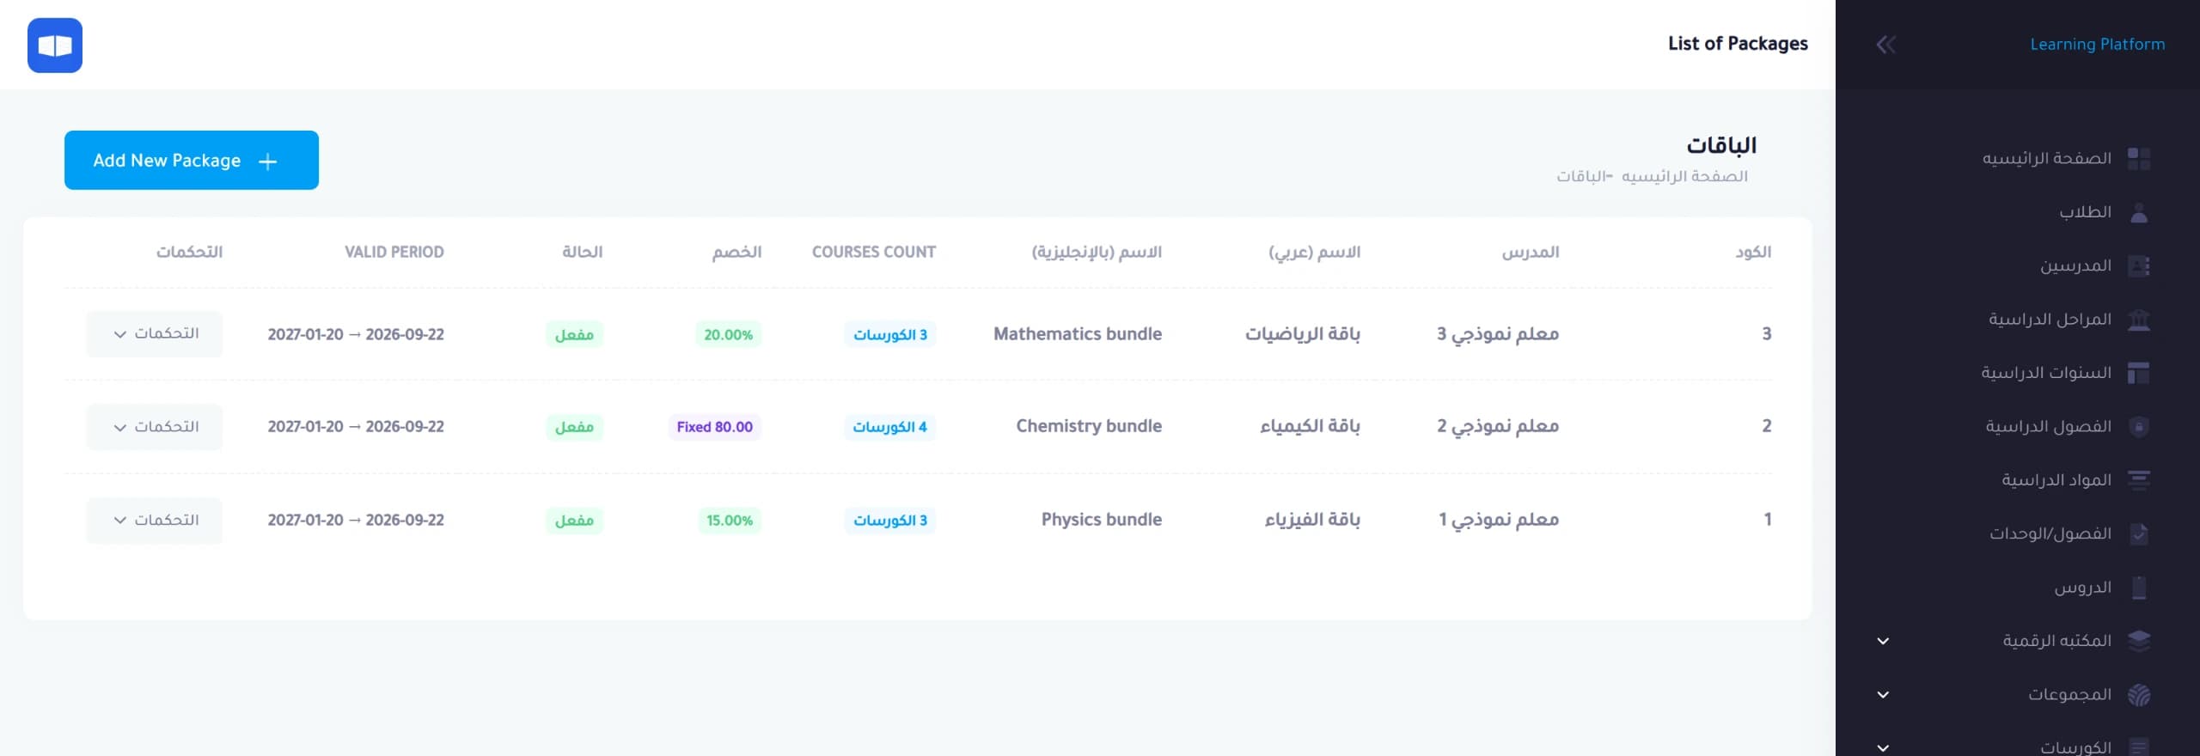Image resolution: width=2200 pixels, height=756 pixels.
Task: Click the blue book logo icon
Action: click(55, 46)
